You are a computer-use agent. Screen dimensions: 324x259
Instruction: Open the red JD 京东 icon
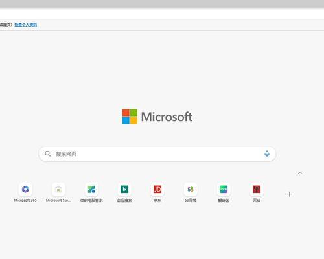(157, 189)
